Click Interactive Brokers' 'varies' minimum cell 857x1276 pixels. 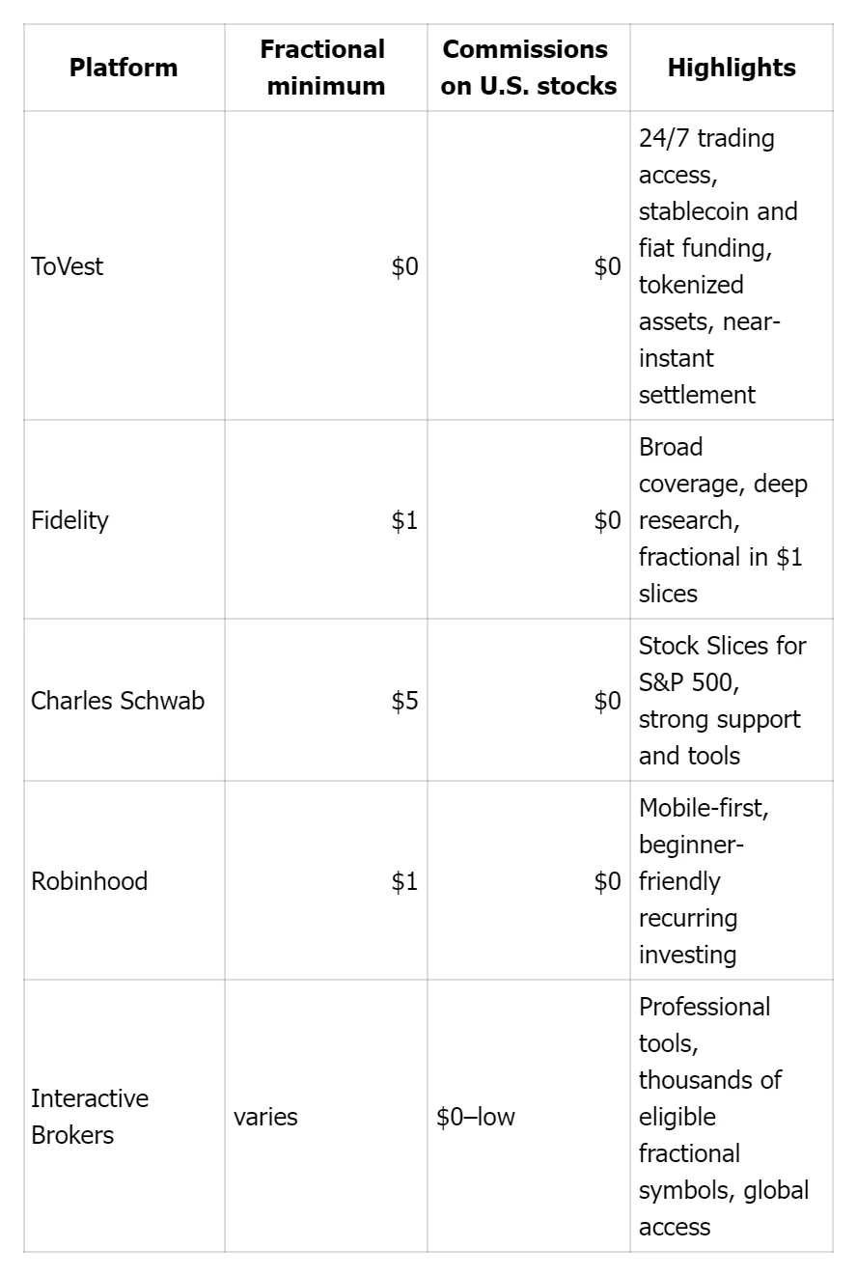pyautogui.click(x=265, y=1117)
